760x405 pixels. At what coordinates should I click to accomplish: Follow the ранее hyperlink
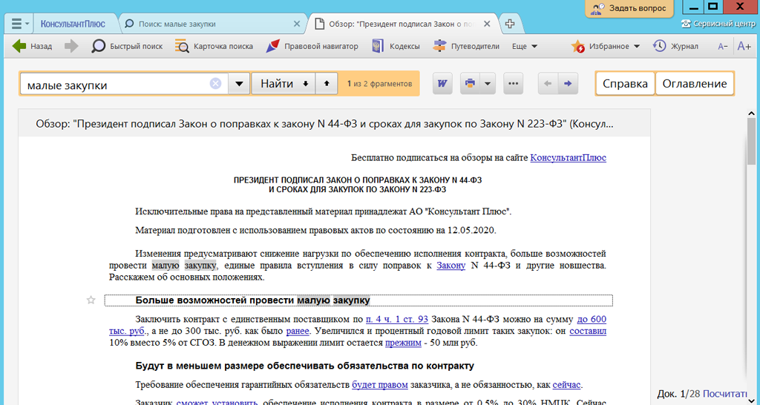(x=298, y=332)
